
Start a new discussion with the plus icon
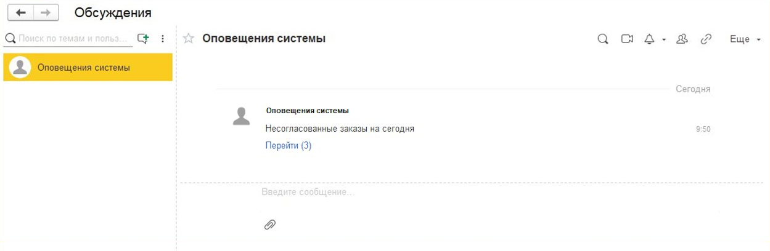click(x=143, y=39)
